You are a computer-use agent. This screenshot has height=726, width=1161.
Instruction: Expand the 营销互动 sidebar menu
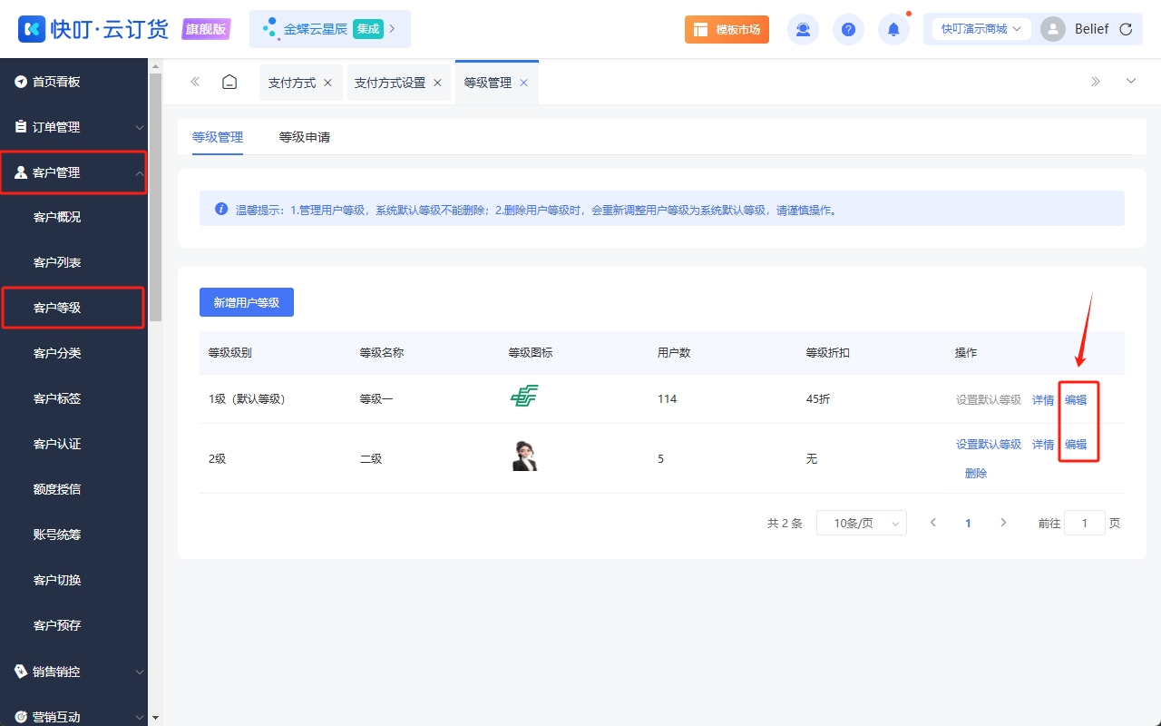coord(73,716)
